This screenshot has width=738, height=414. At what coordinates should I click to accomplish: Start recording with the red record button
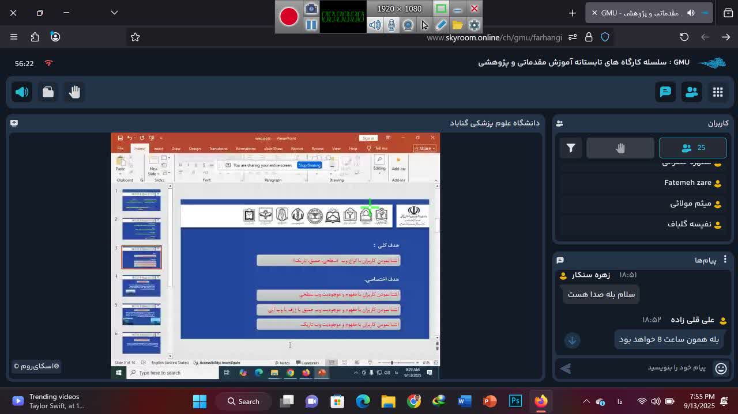pyautogui.click(x=289, y=17)
